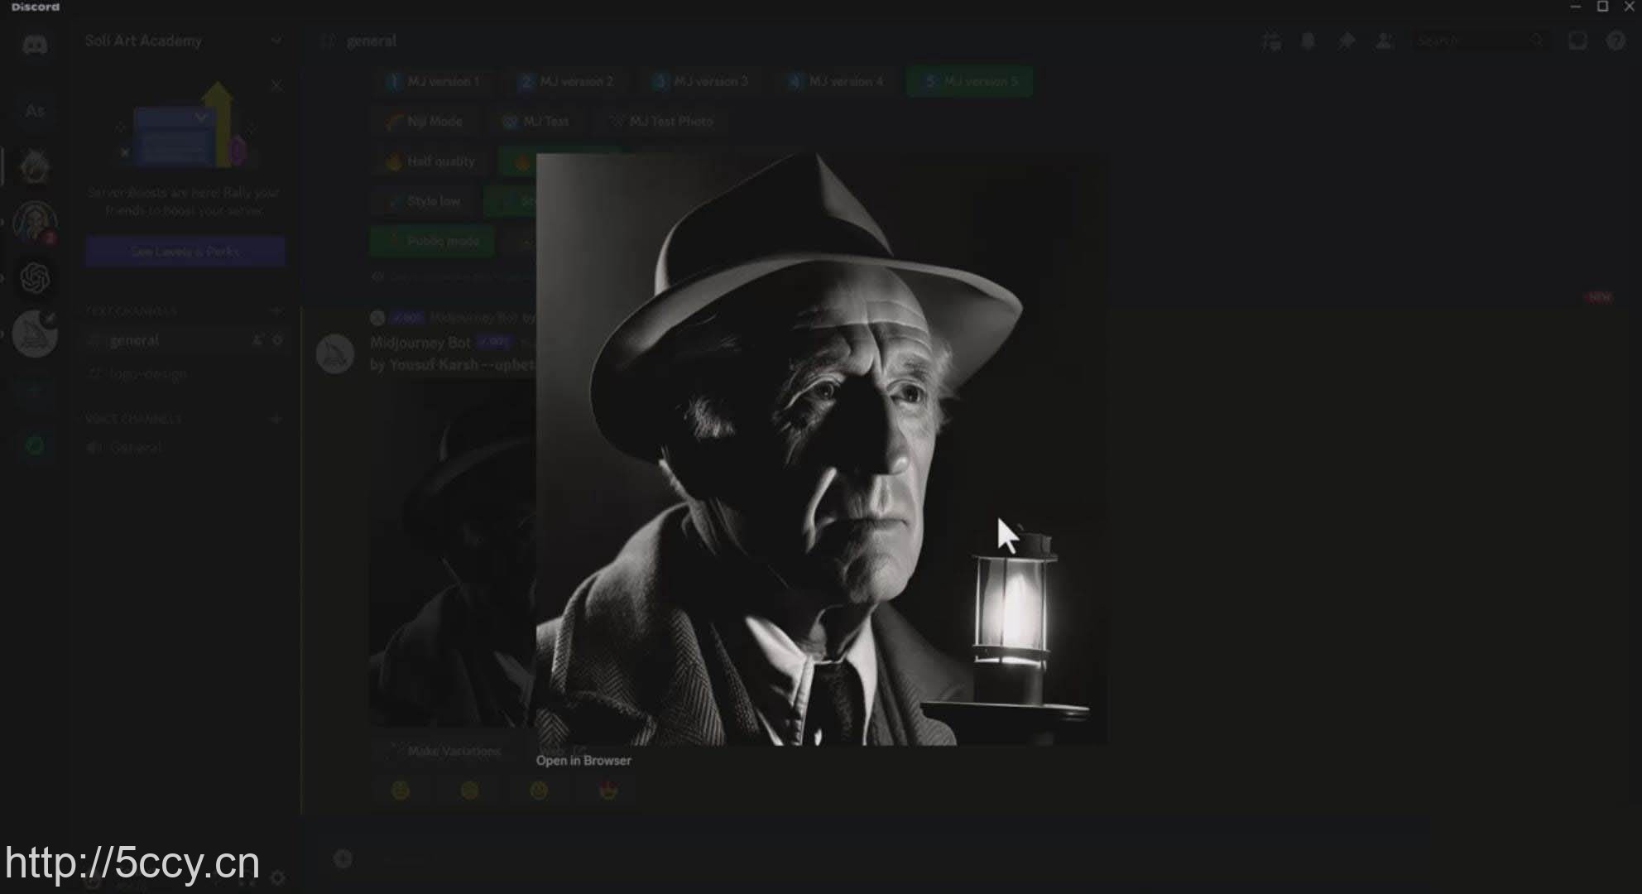Click the help question mark icon

[1615, 41]
